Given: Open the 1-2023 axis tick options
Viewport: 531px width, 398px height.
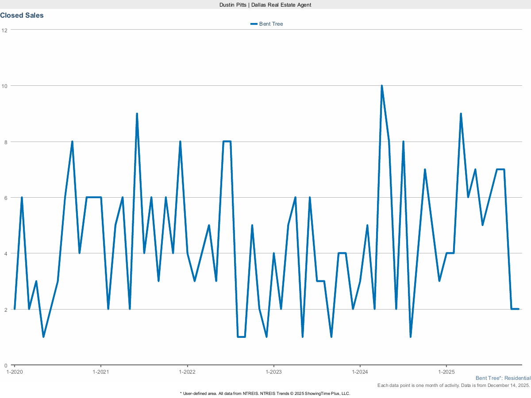Looking at the screenshot, I should 275,372.
